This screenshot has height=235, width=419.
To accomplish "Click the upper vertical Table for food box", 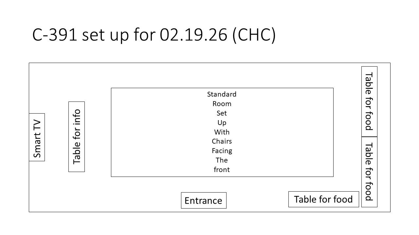I will point(369,102).
